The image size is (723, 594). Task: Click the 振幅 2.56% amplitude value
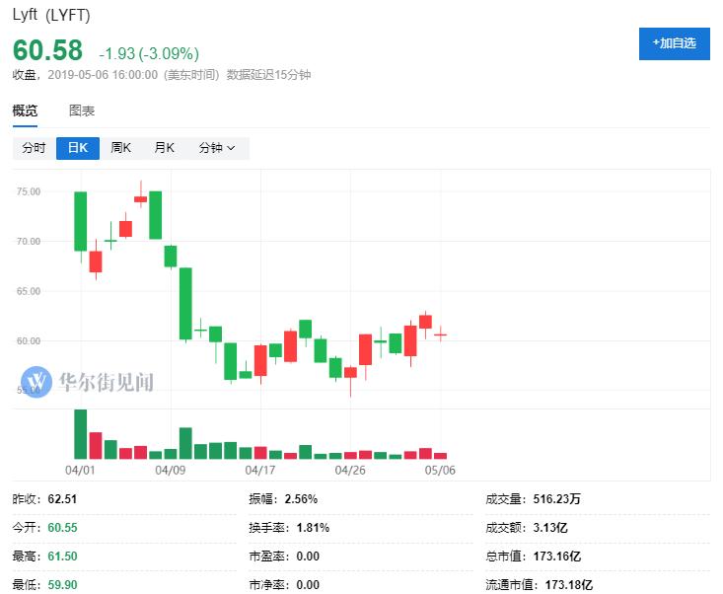301,499
